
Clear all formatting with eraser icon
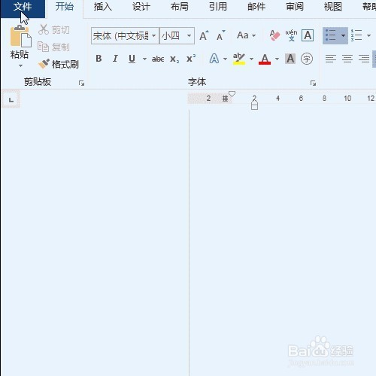[274, 35]
